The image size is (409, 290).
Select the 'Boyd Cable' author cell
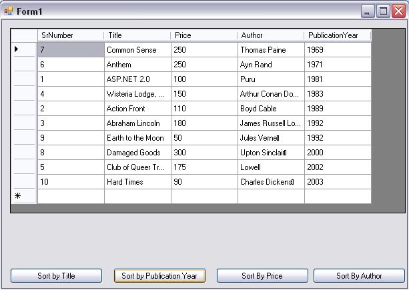272,109
